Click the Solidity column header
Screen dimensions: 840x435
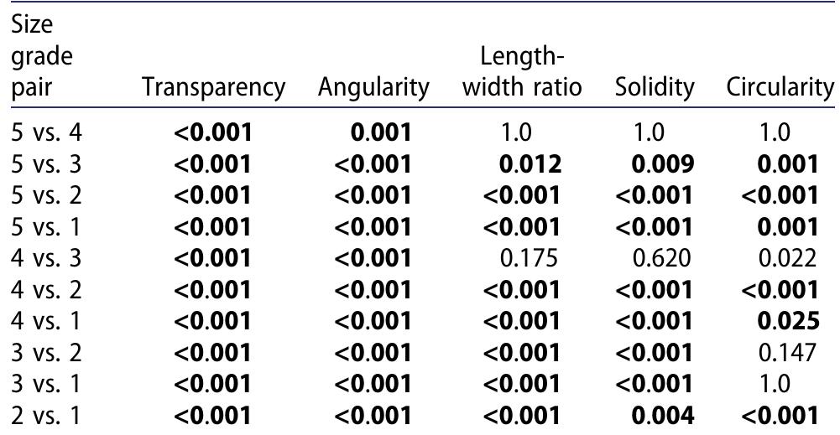[655, 87]
